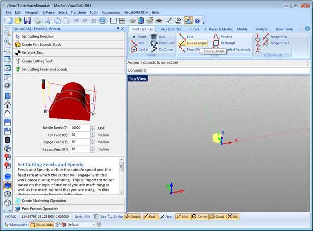Switch to the Dimensions tab
The image size is (313, 231).
pyautogui.click(x=284, y=29)
